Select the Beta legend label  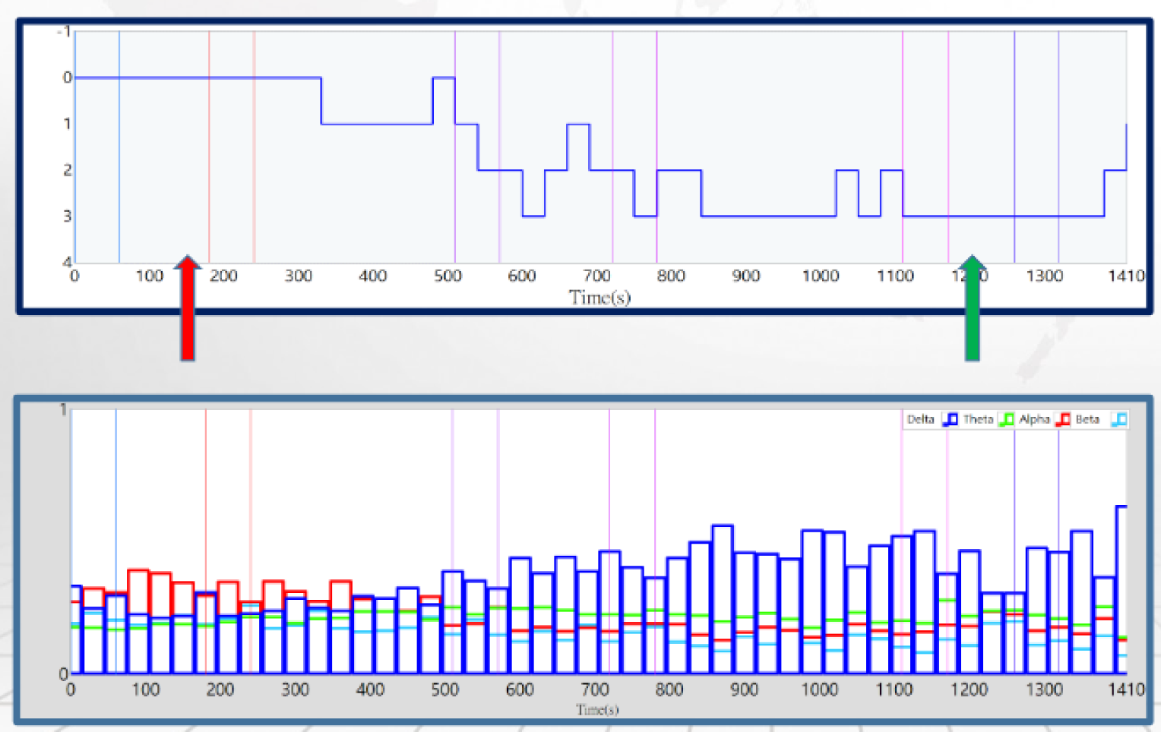[1087, 419]
